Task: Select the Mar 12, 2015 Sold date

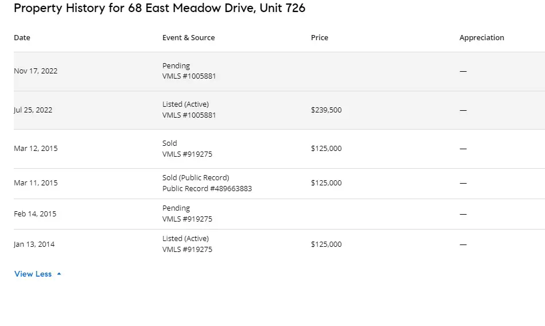Action: click(x=36, y=149)
